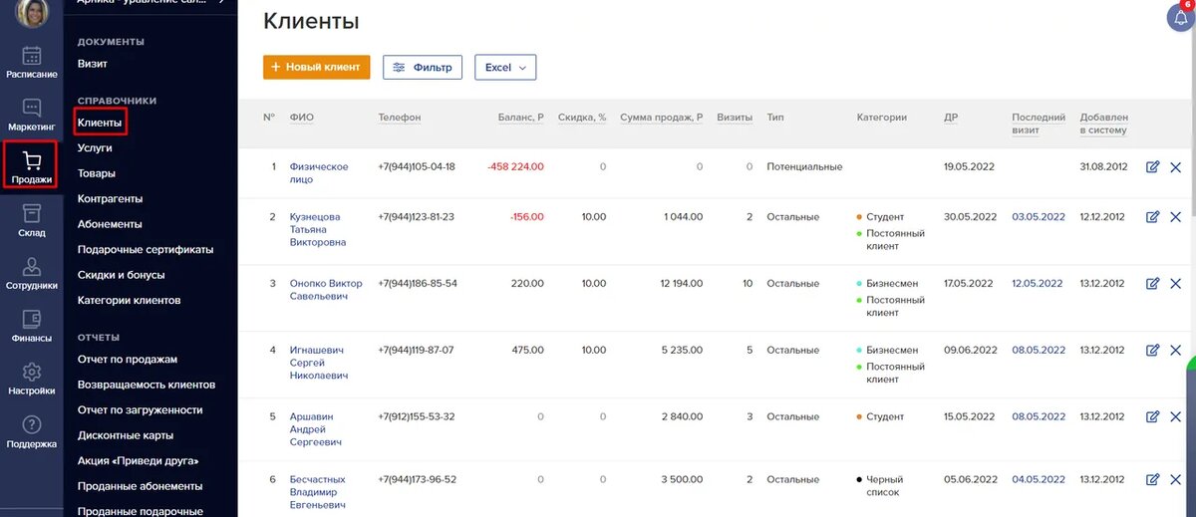The width and height of the screenshot is (1196, 517).
Task: Delete client Физическое лицо
Action: 1175,167
